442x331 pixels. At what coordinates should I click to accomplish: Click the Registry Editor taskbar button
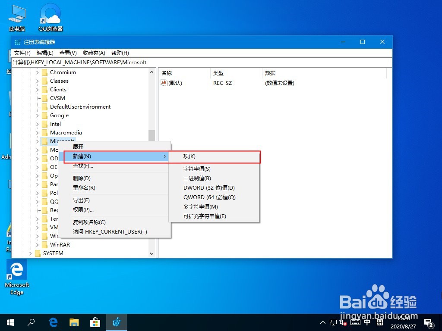(117, 322)
